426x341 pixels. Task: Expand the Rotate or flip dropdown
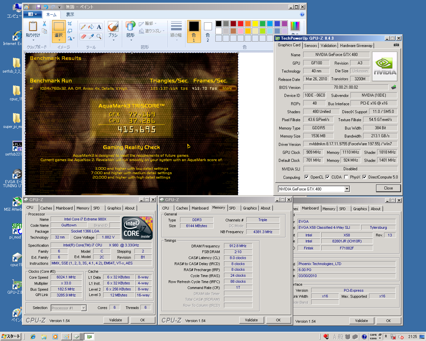pos(71,38)
